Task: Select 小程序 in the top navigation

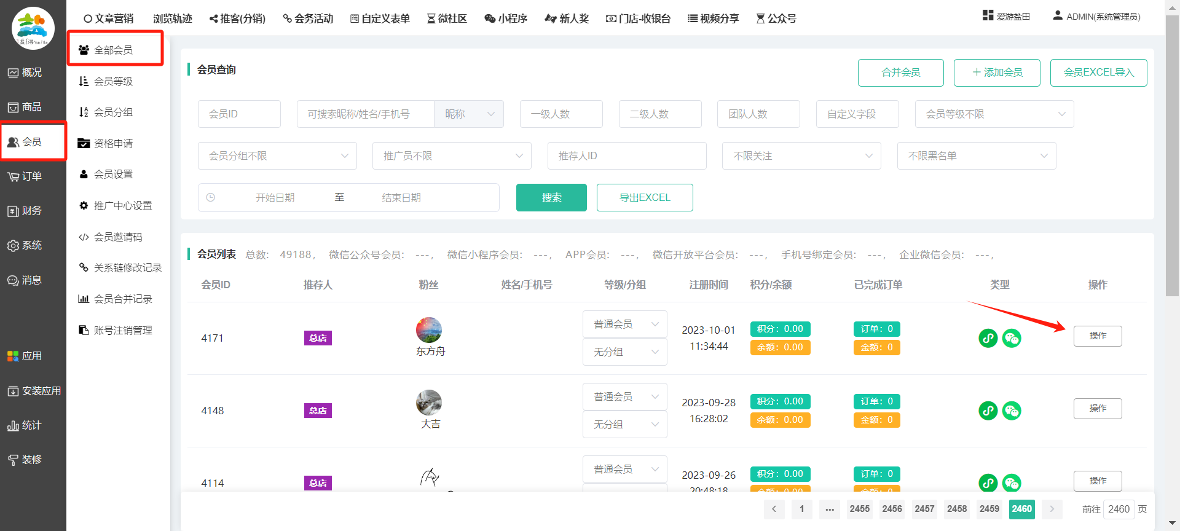Action: pyautogui.click(x=506, y=18)
